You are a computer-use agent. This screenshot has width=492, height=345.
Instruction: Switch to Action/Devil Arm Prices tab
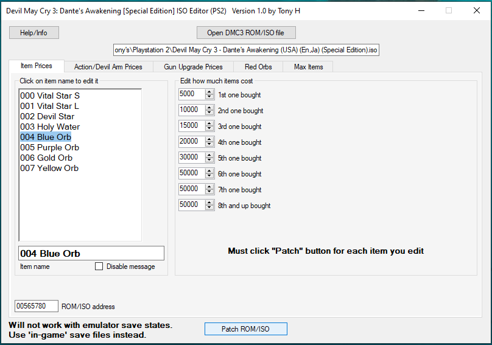click(x=108, y=67)
